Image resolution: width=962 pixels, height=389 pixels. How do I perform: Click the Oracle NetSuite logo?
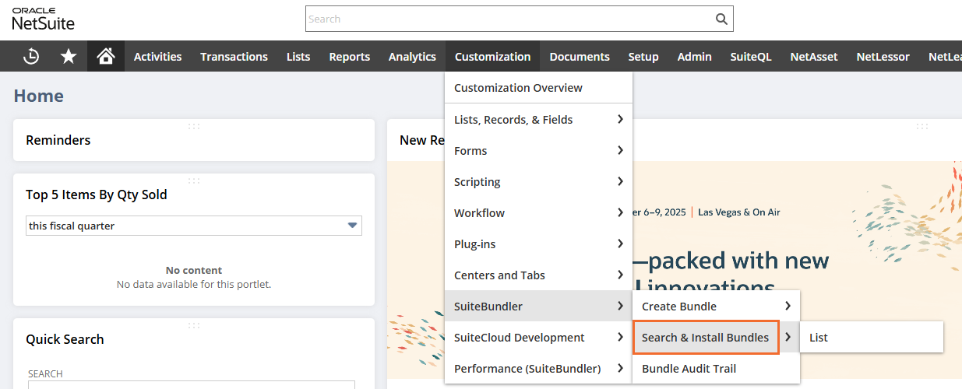coord(44,18)
